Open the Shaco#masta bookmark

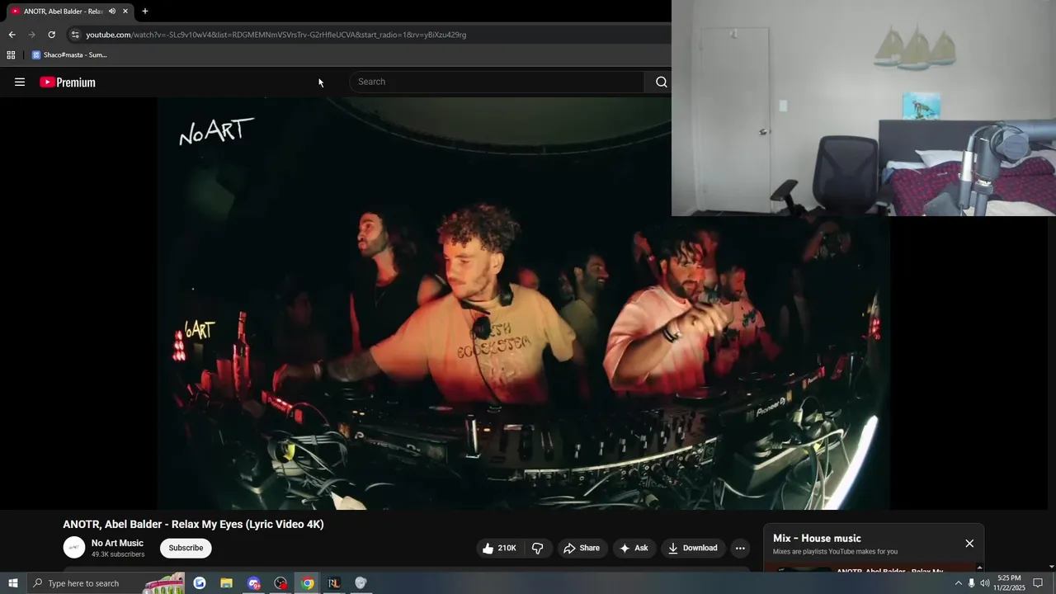[x=69, y=55]
